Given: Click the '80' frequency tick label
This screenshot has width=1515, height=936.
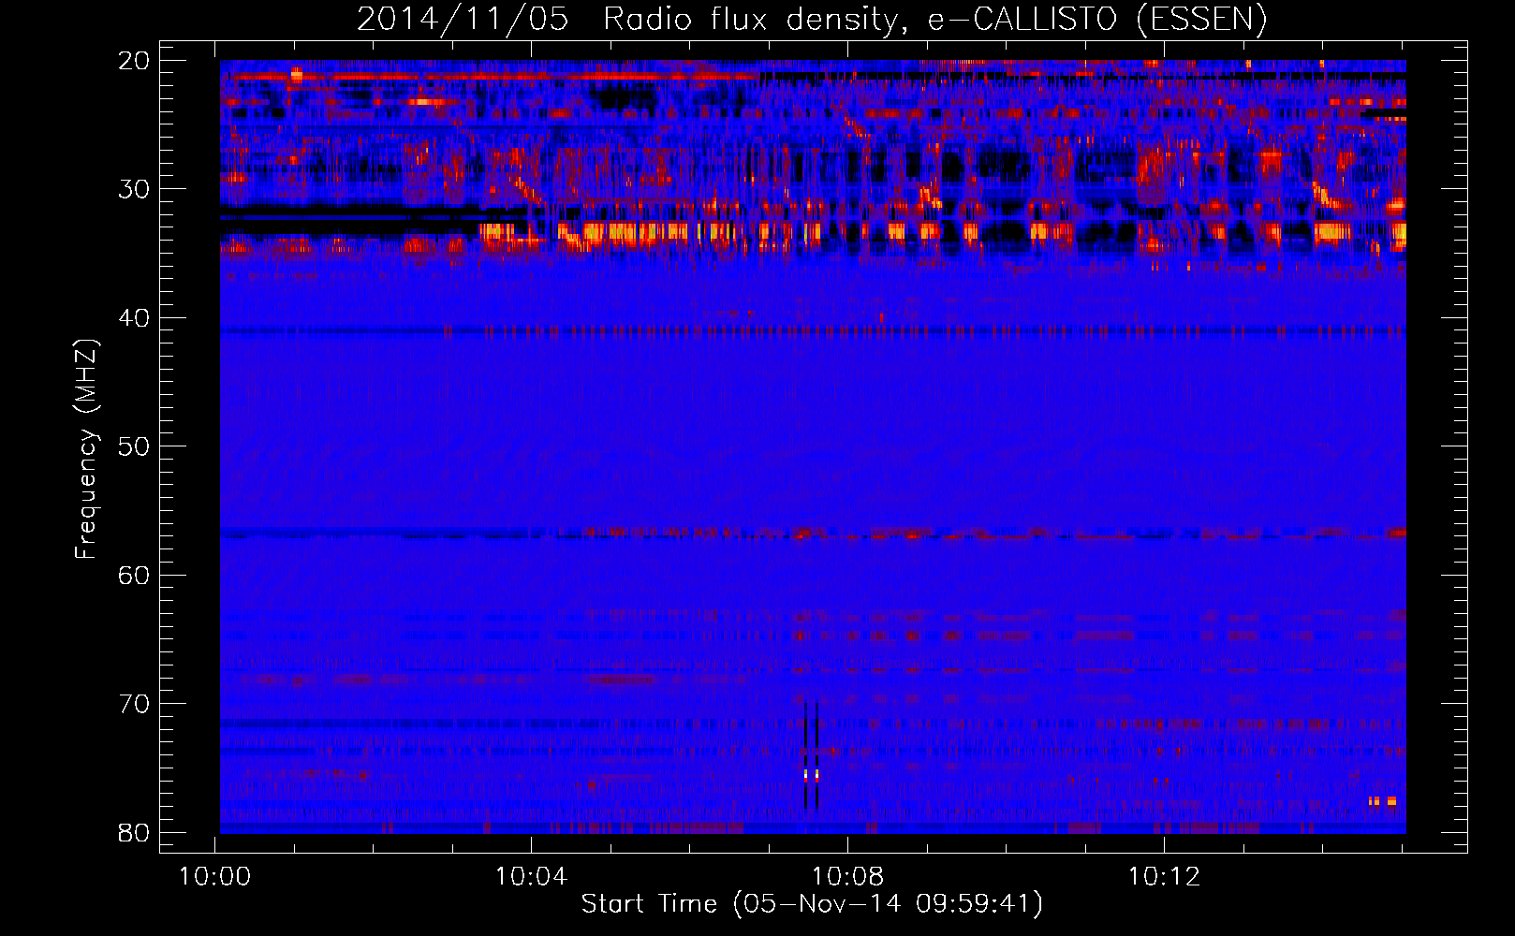Looking at the screenshot, I should click(x=134, y=832).
